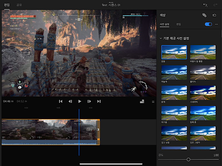Viewport: 222px width, 166px height.
Task: Apply the 깊은 그림자 preset
Action: [x=203, y=133]
